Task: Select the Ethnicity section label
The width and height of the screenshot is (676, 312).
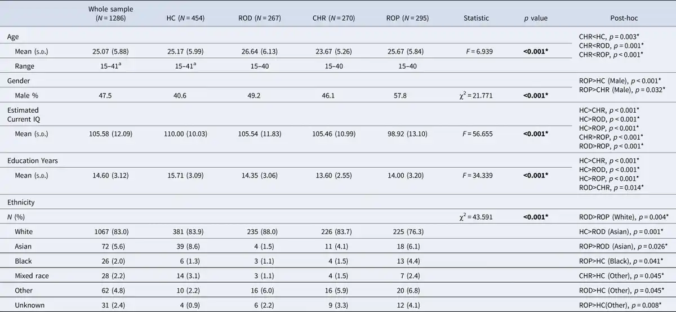Action: coord(21,202)
